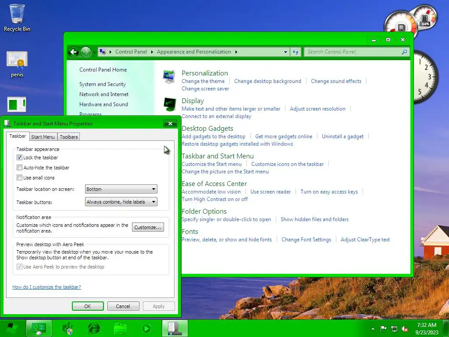Open Control Panel Home in sidebar
449x337 pixels.
(103, 70)
